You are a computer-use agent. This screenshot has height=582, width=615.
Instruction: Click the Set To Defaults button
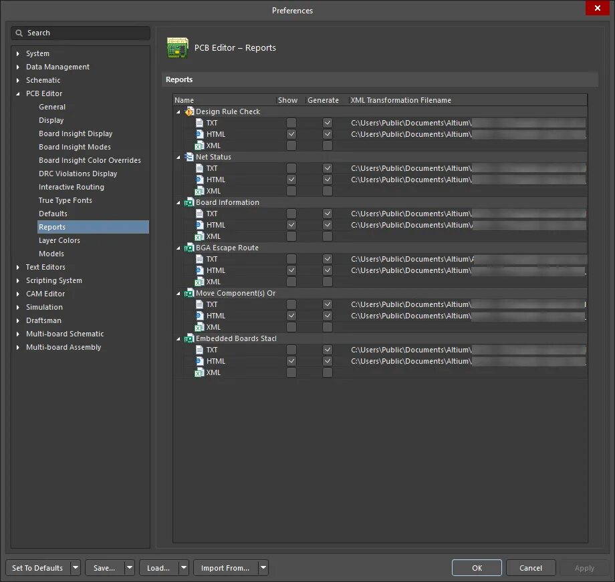tap(37, 567)
